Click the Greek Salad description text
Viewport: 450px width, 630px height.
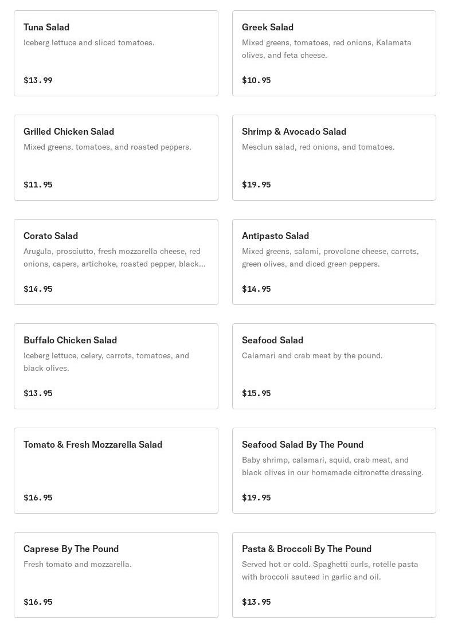[x=327, y=49]
